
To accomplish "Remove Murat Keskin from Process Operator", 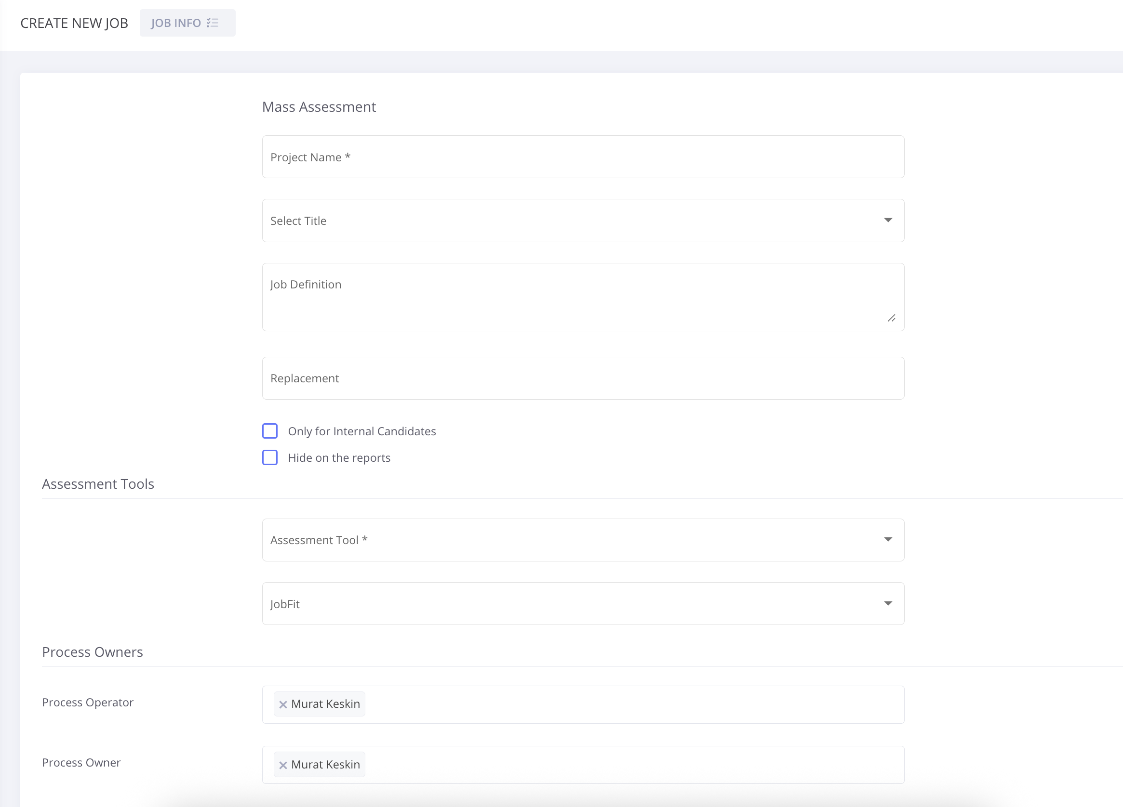I will point(283,704).
